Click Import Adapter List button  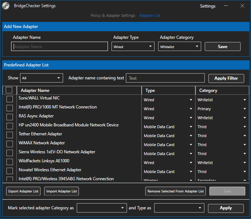click(61, 191)
